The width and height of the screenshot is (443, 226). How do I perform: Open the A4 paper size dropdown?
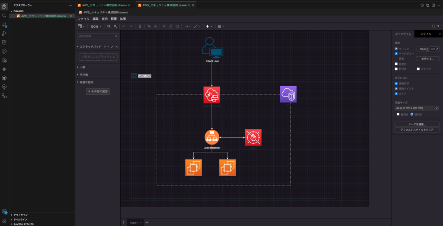(417, 108)
